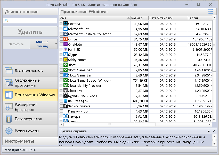219x155 pixels.
Task: Click the scroll right arrow under list
Action: 210,124
